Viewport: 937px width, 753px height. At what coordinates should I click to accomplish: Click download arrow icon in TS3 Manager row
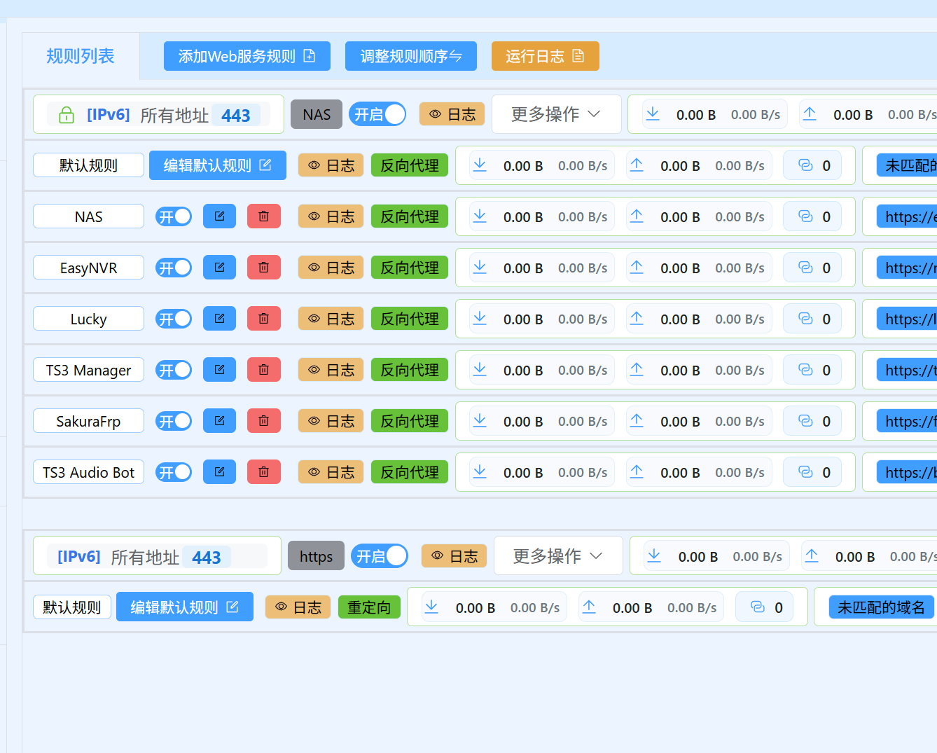point(480,370)
